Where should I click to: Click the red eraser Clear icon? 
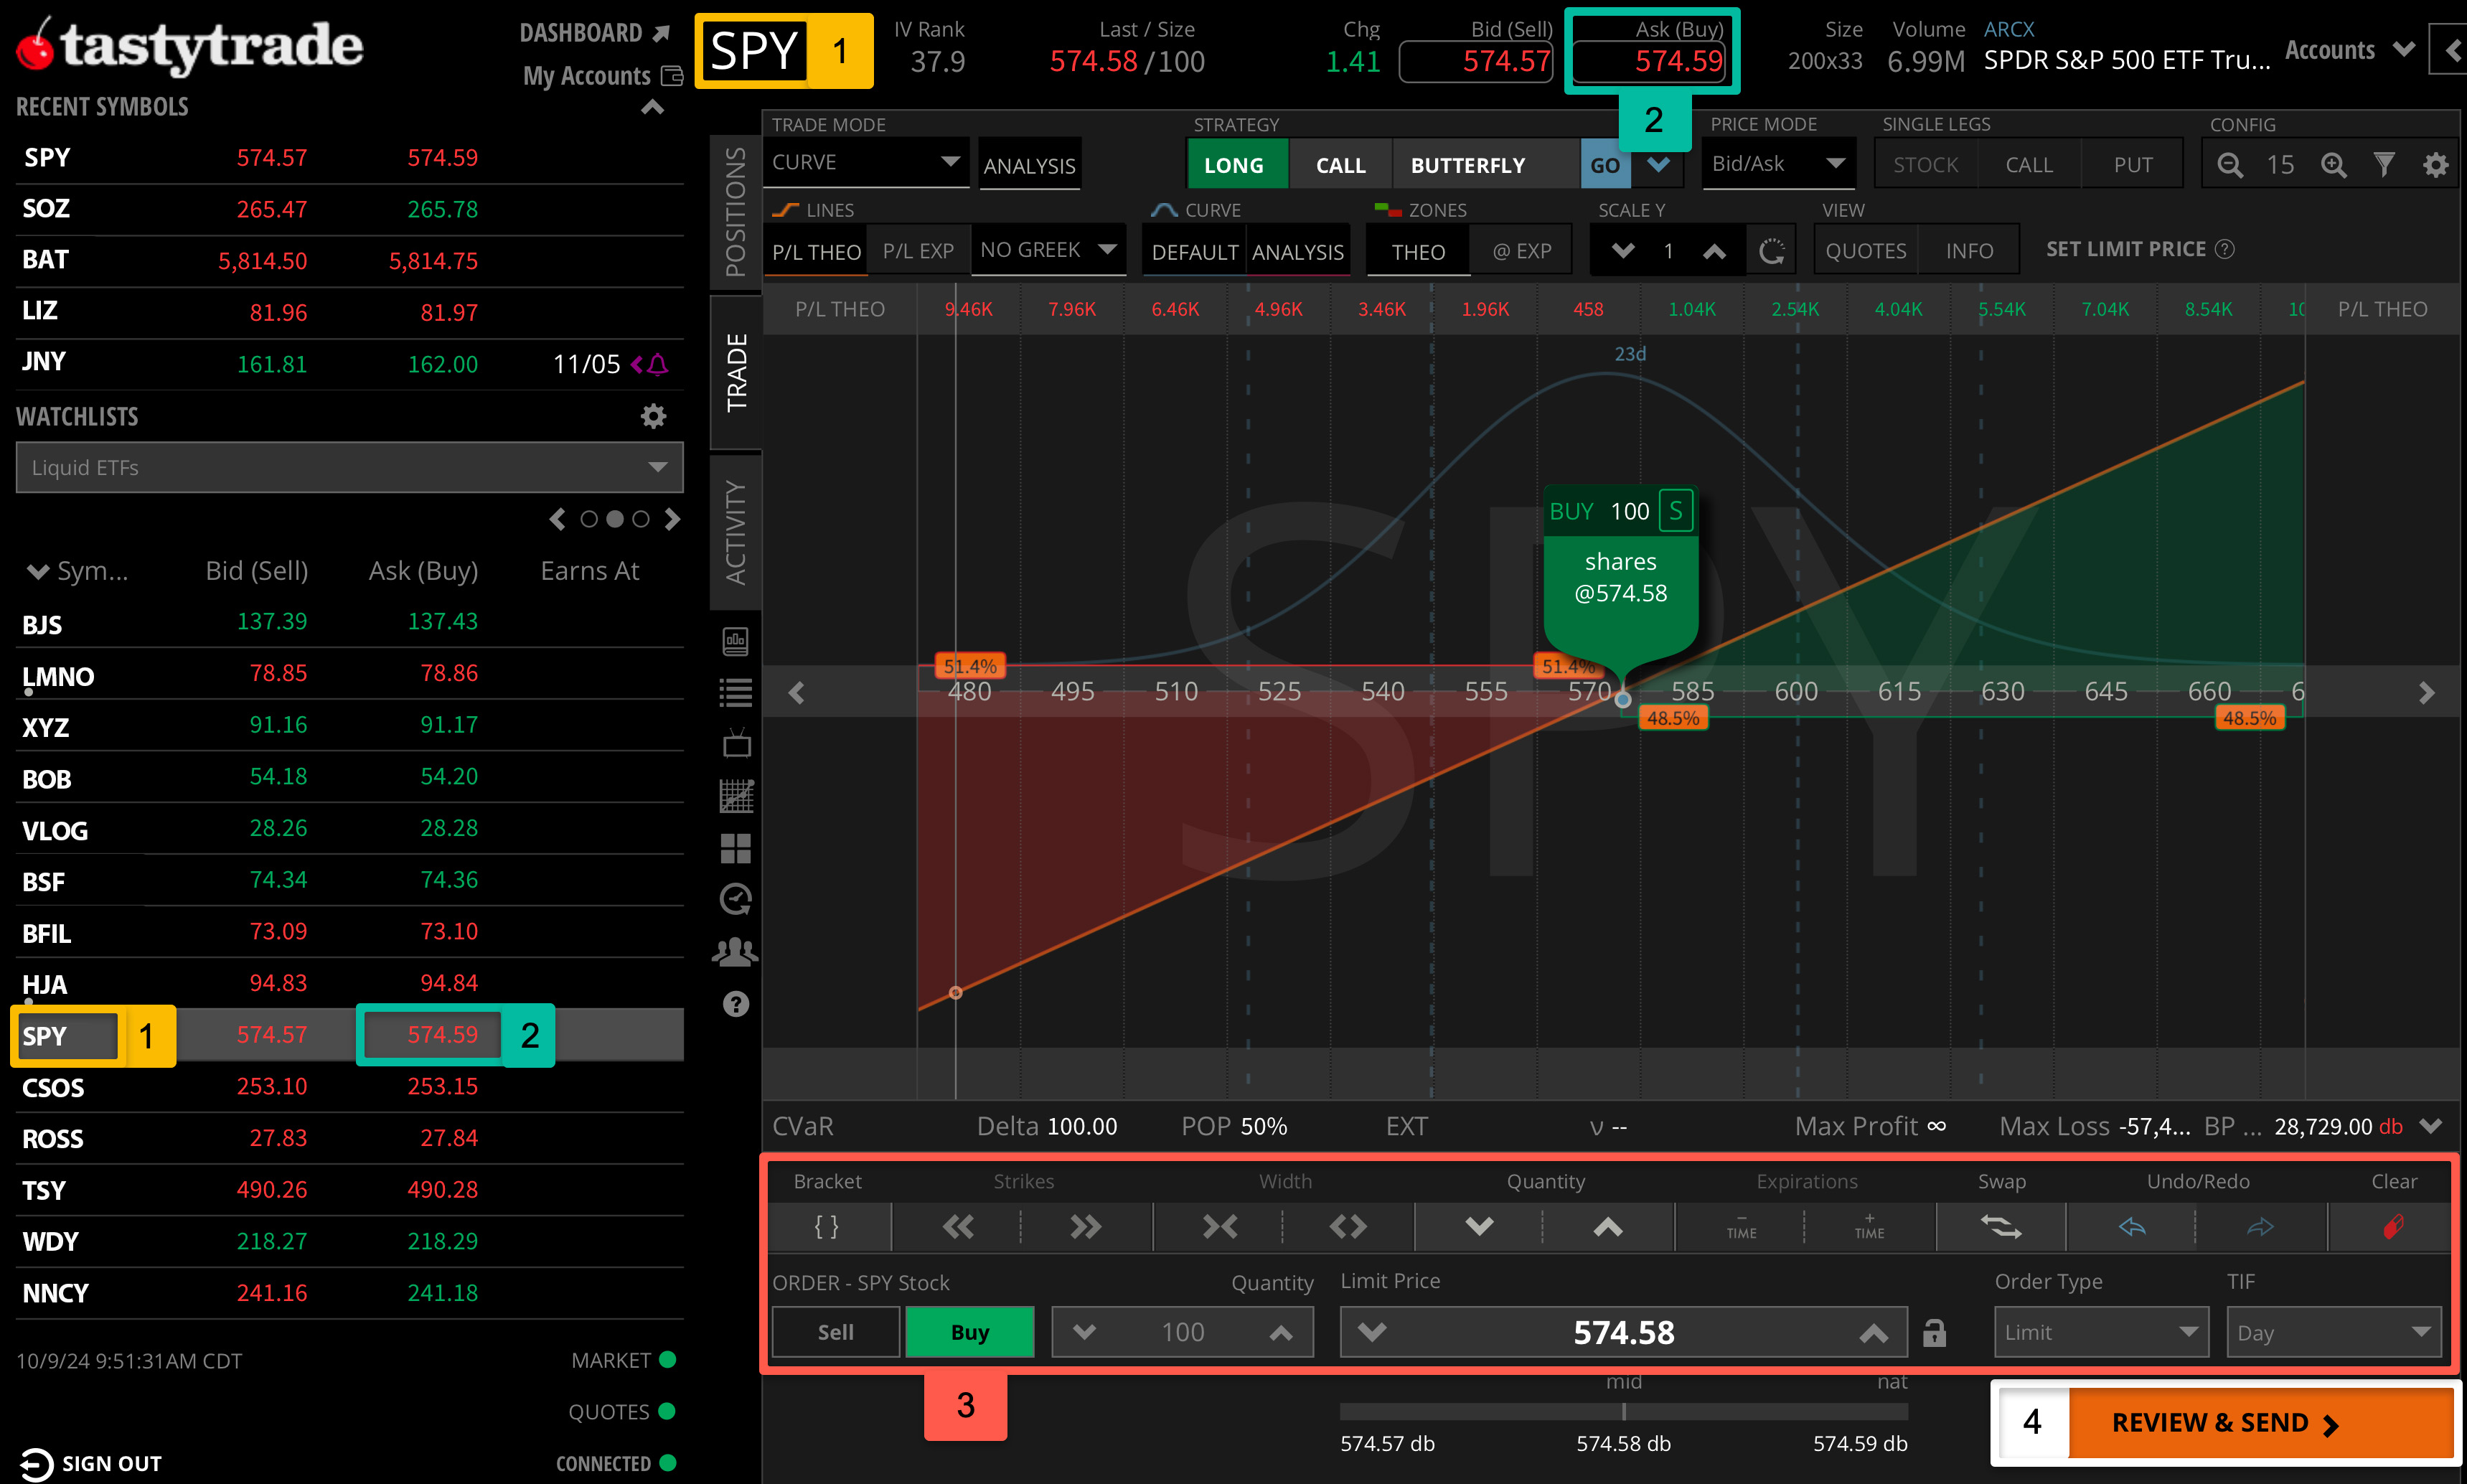click(x=2392, y=1227)
